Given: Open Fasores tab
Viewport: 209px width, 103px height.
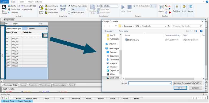Looking at the screenshot, I should (23, 85).
